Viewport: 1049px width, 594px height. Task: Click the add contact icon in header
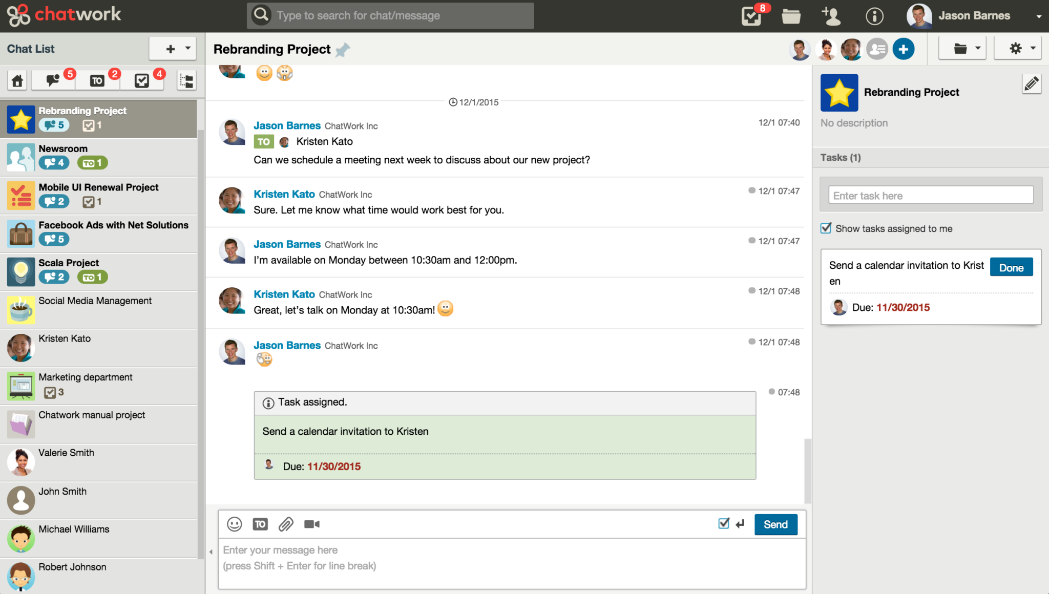click(831, 16)
